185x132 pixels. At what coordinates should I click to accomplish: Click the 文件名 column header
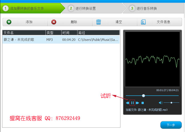pyautogui.click(x=24, y=33)
